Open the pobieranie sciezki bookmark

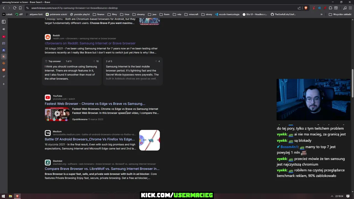coord(56,14)
